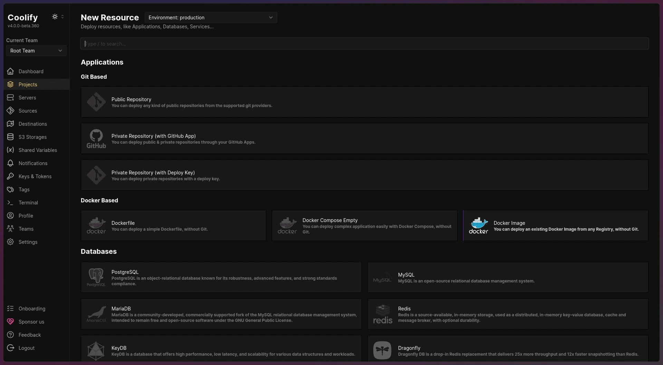Viewport: 663px width, 365px height.
Task: Click the Shared Variables (x) icon
Action: pos(10,150)
